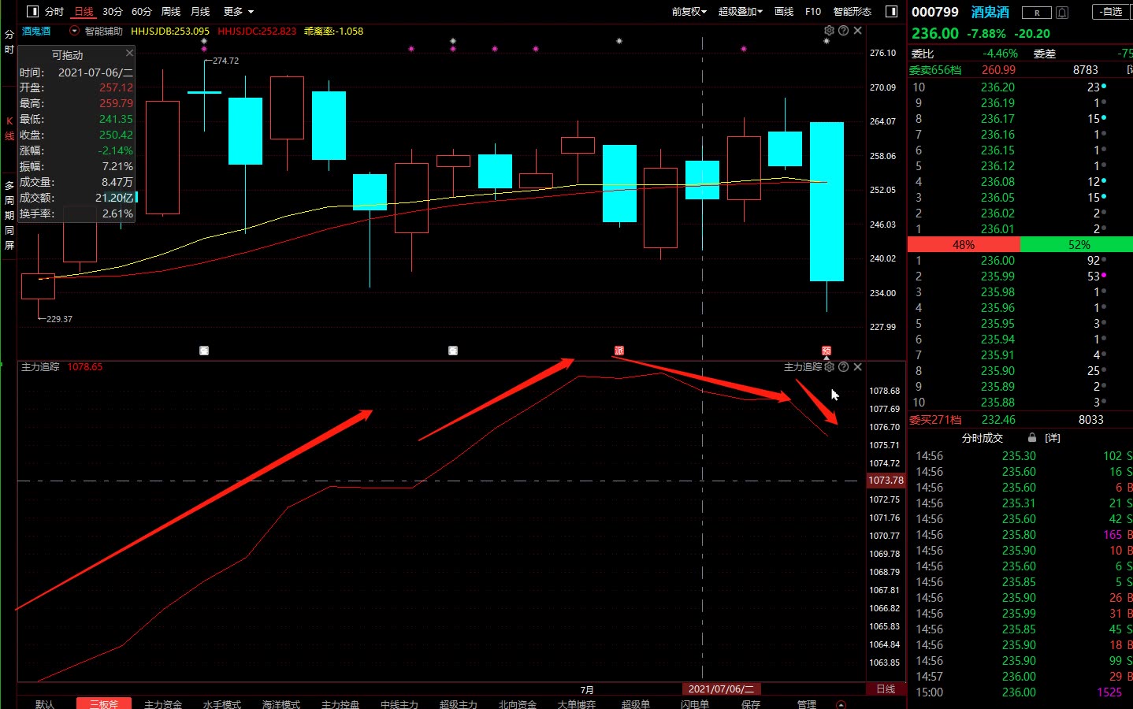Open the 详 detail link for trades
The image size is (1133, 709).
tap(1053, 438)
